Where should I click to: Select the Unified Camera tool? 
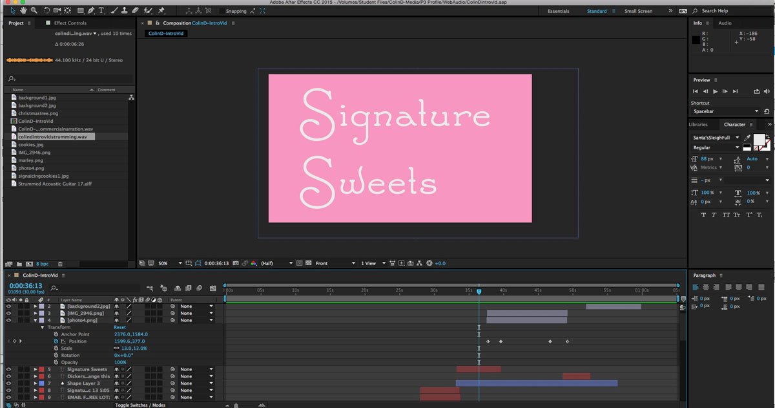pyautogui.click(x=57, y=10)
